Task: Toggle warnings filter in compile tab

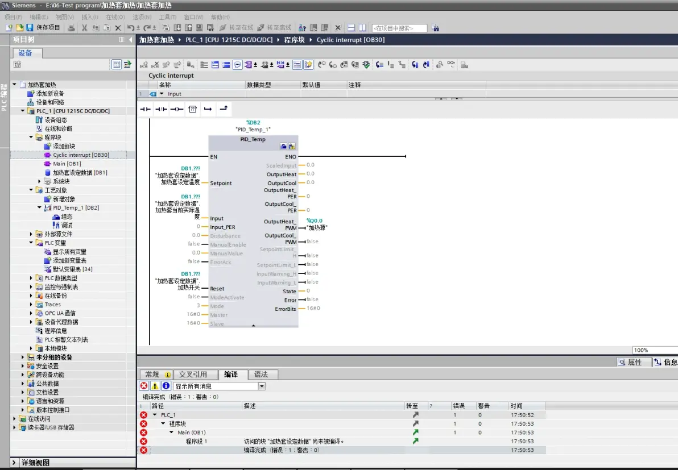Action: tap(155, 386)
